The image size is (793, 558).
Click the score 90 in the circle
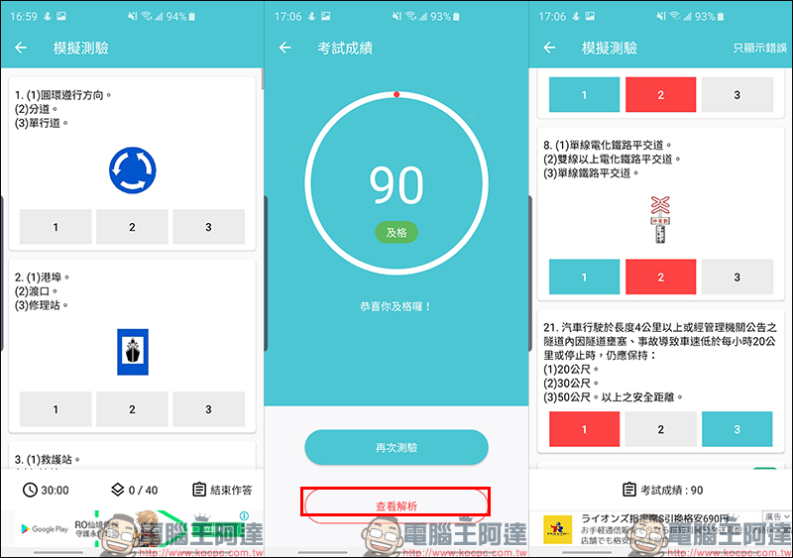396,185
